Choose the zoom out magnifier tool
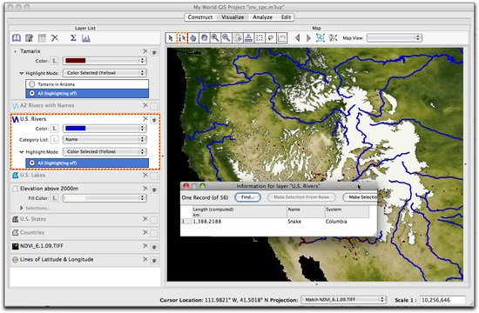 226,38
